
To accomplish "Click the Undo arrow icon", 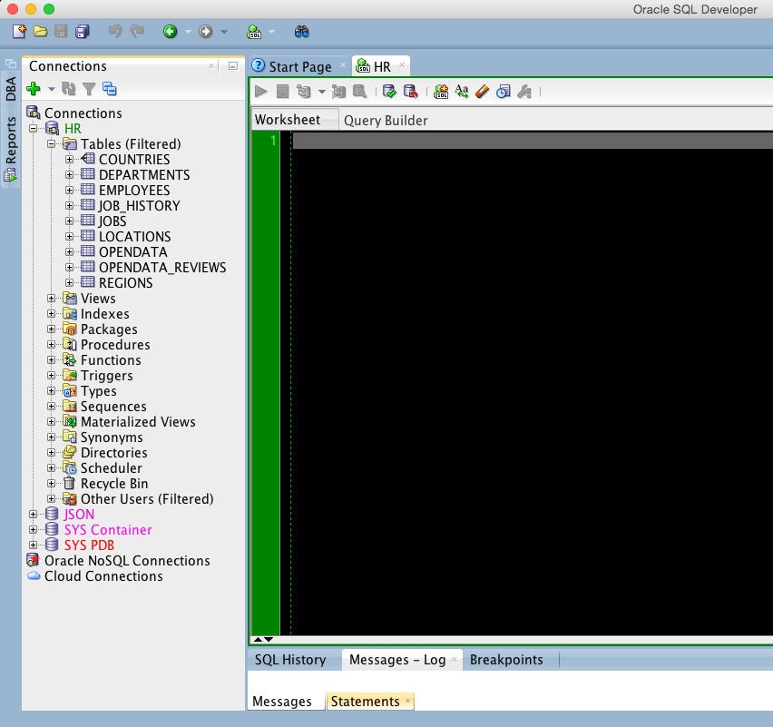I will (115, 32).
